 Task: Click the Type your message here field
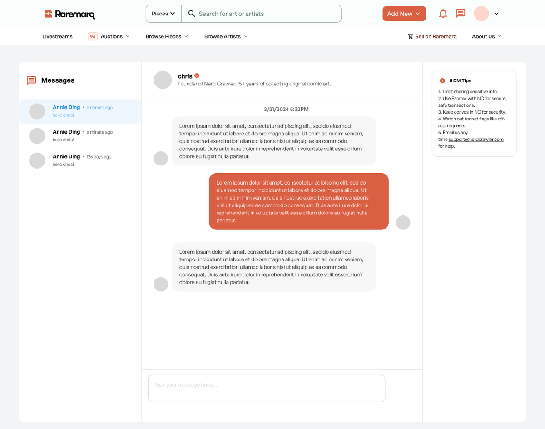pyautogui.click(x=266, y=388)
